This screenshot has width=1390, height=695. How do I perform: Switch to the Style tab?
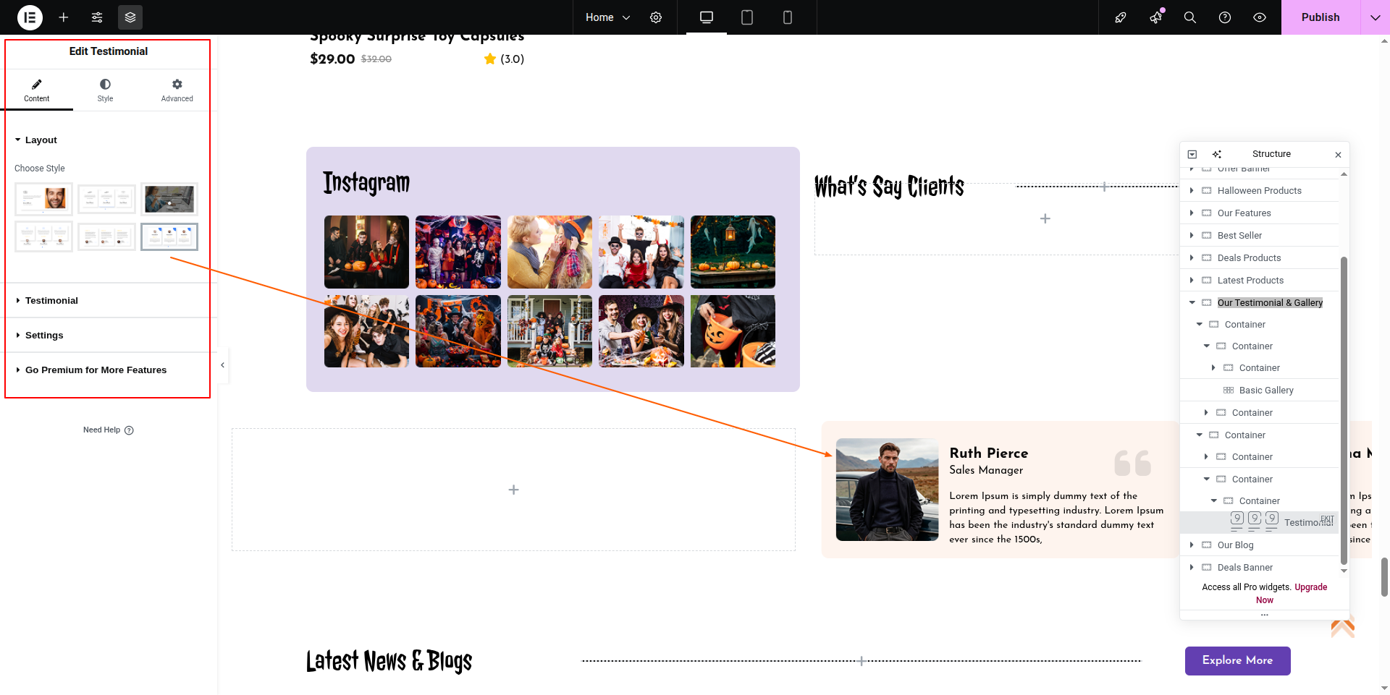[105, 91]
